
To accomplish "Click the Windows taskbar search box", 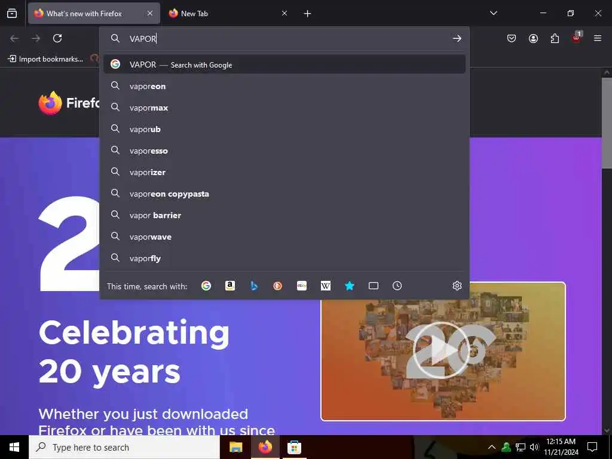I will click(124, 447).
